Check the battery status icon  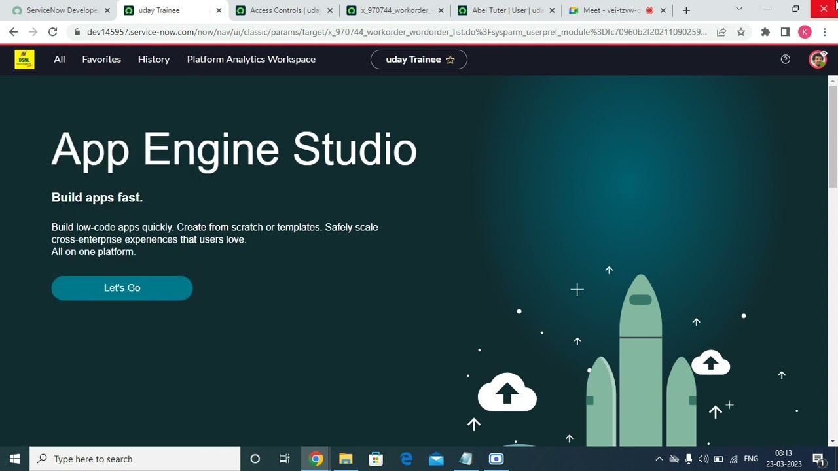(x=719, y=459)
